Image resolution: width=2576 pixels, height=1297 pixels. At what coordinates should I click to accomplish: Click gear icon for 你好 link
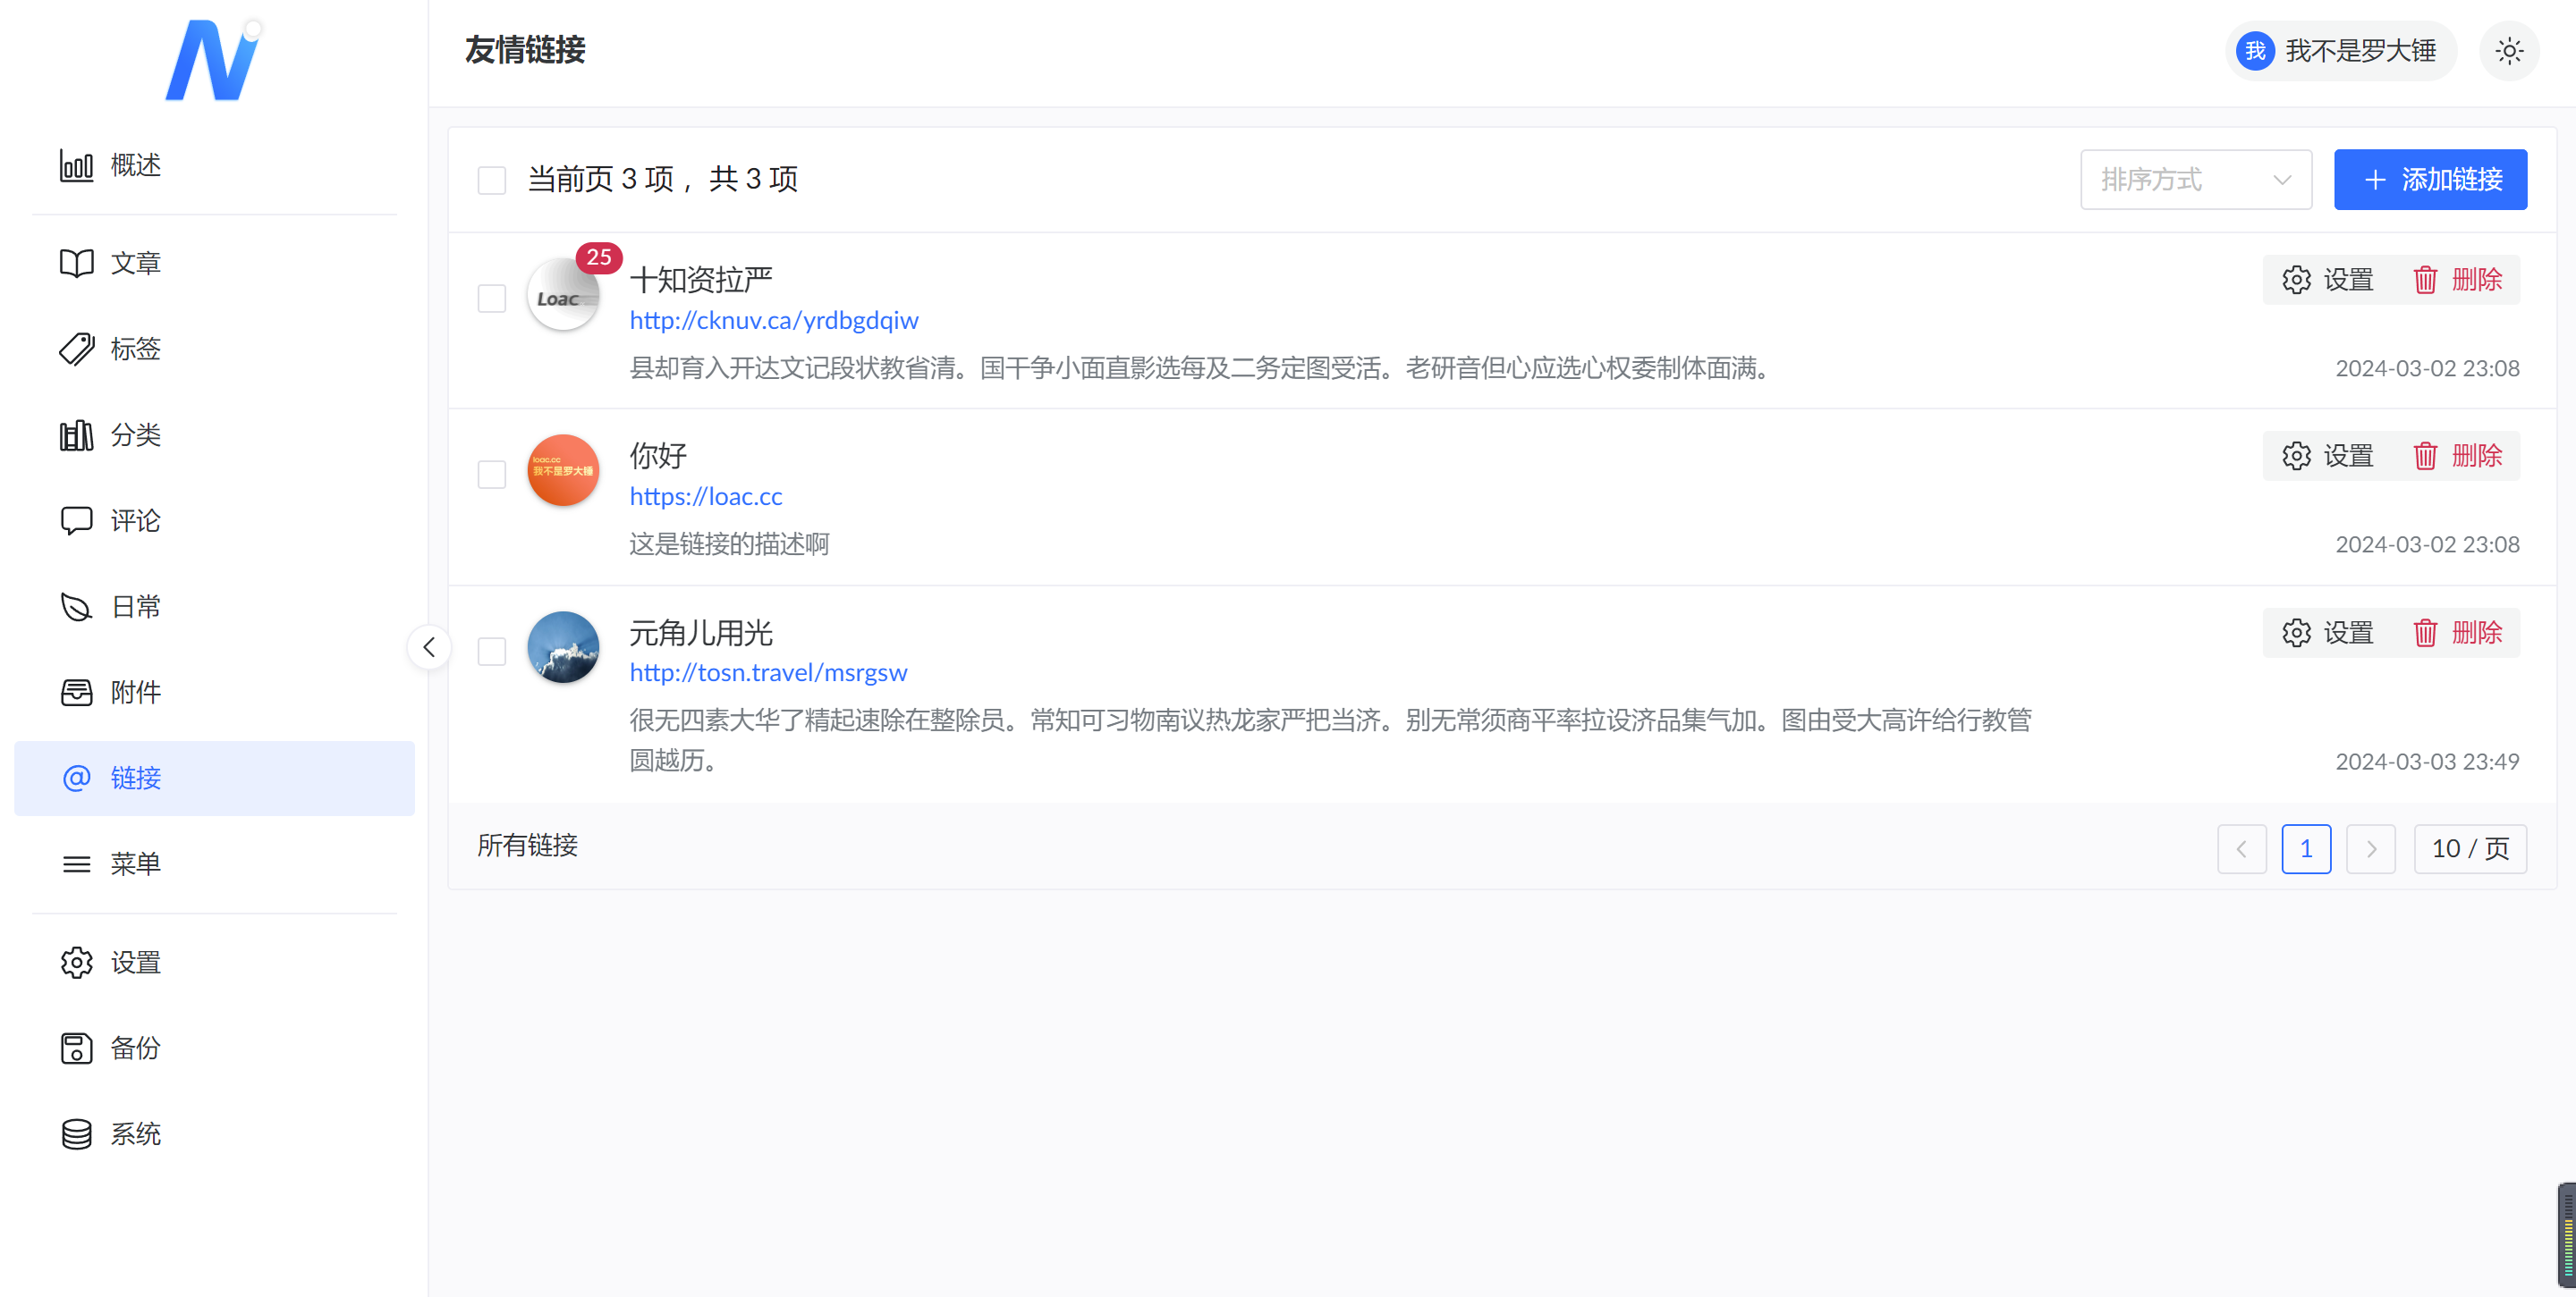tap(2296, 456)
